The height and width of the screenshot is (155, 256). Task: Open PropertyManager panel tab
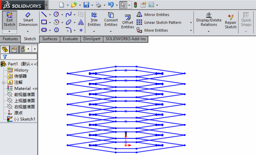(14, 49)
